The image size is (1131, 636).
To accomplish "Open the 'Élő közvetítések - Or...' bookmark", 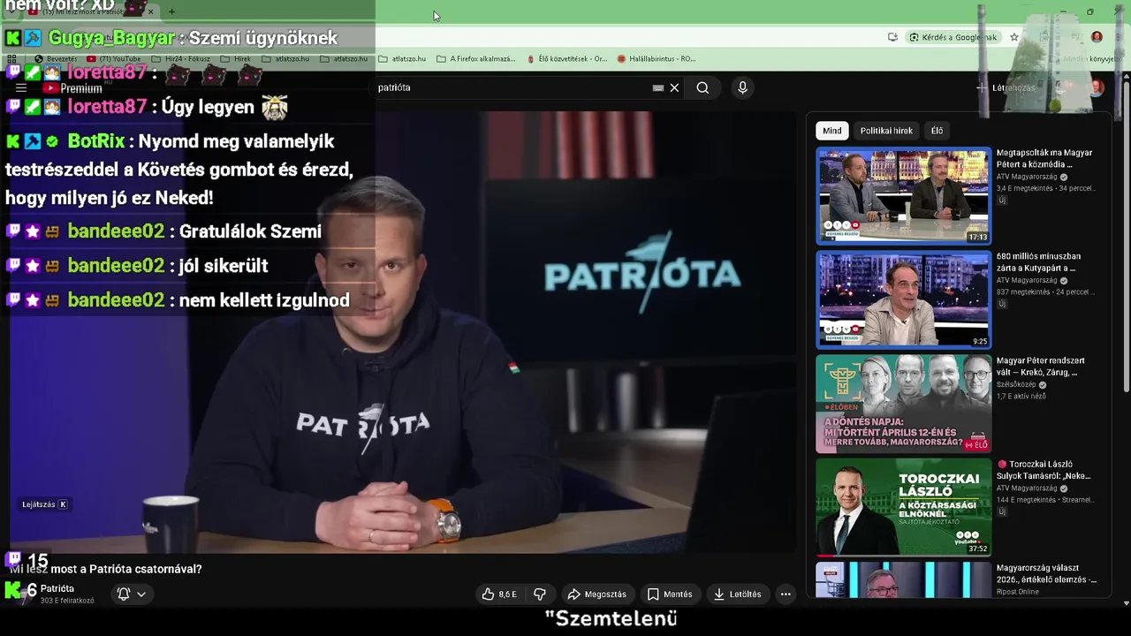I will point(566,59).
